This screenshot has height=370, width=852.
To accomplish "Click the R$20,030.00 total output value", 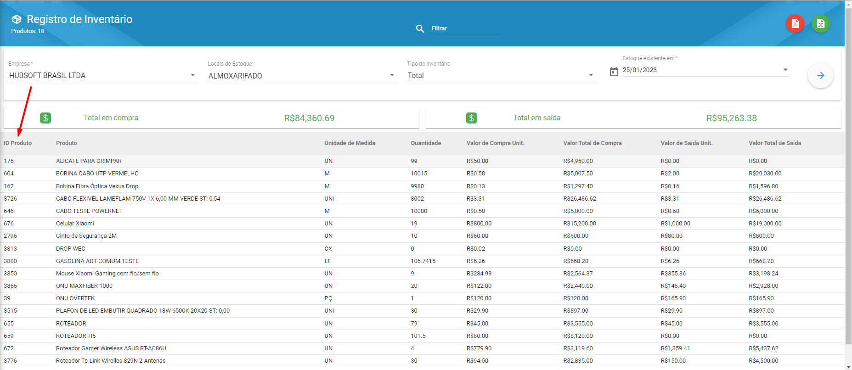I will [x=765, y=174].
